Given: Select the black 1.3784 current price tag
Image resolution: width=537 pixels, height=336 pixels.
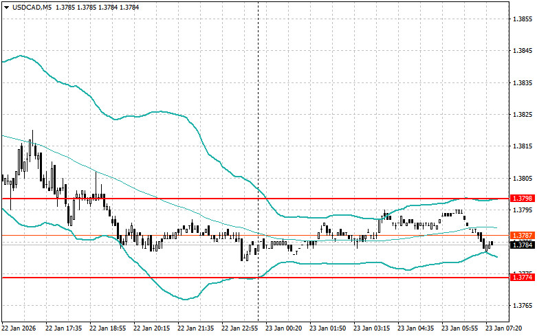Looking at the screenshot, I should (x=523, y=245).
